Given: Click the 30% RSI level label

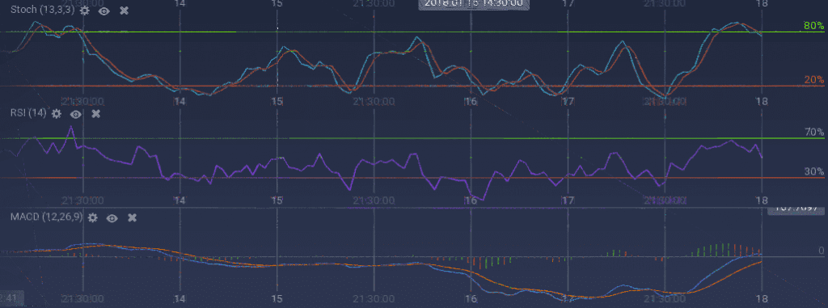Looking at the screenshot, I should pos(813,171).
